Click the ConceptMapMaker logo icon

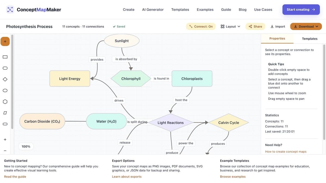pyautogui.click(x=10, y=9)
